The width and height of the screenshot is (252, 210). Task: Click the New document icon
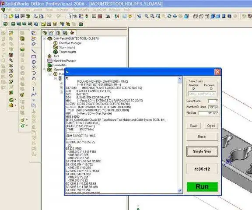coord(5,16)
